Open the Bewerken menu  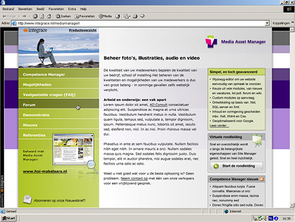pos(25,9)
